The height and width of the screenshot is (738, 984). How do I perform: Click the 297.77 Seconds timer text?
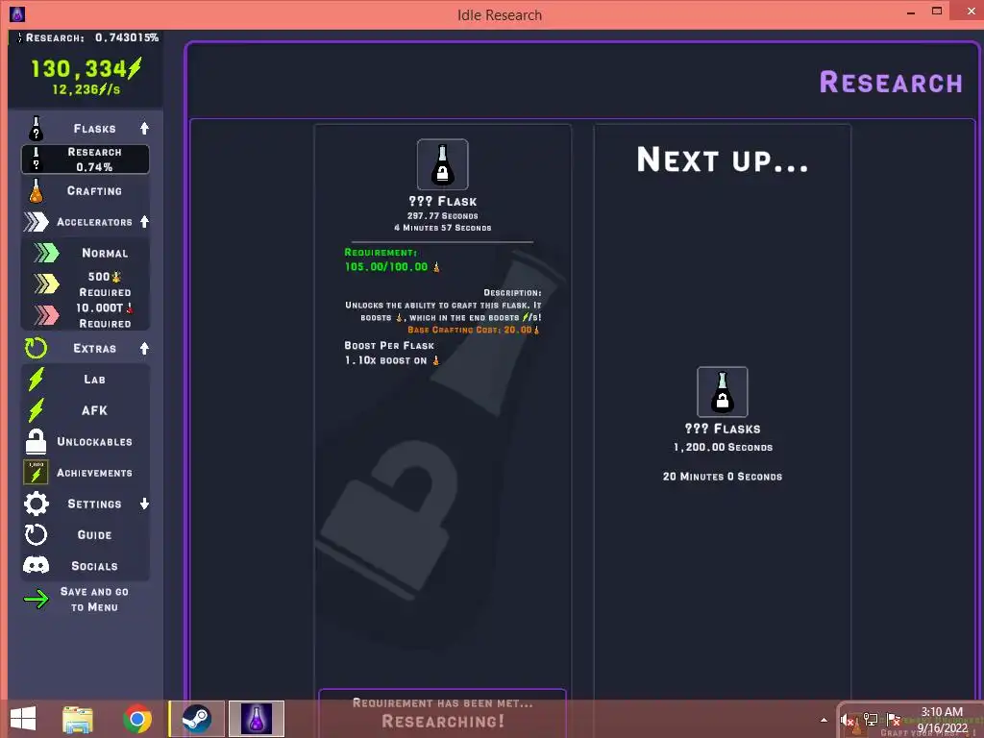click(x=442, y=216)
